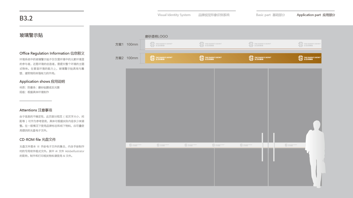Click the leftmost Queen's Secret logo on frosted strip
Image resolution: width=353 pixels, height=198 pixels.
click(161, 44)
